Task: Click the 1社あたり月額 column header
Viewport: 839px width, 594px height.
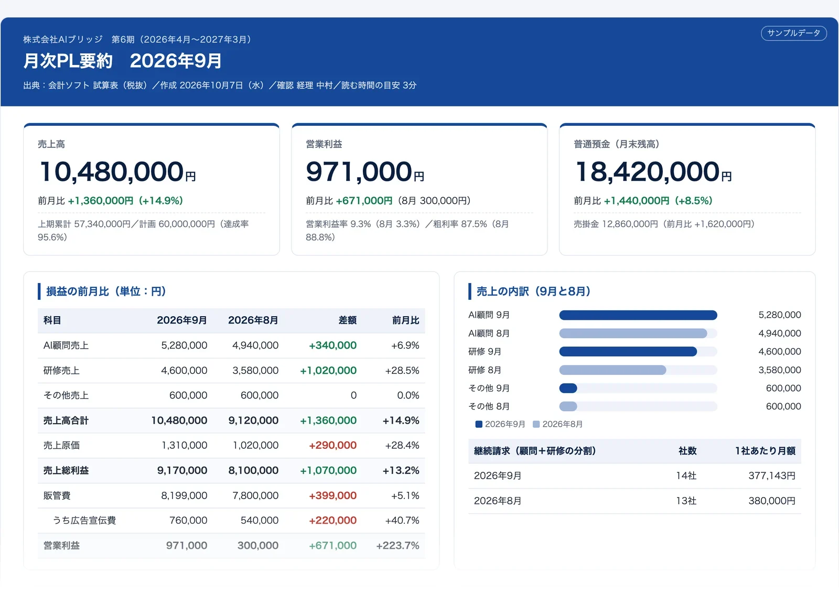Action: (x=765, y=451)
